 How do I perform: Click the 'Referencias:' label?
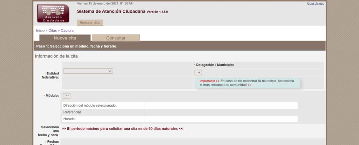click(73, 112)
